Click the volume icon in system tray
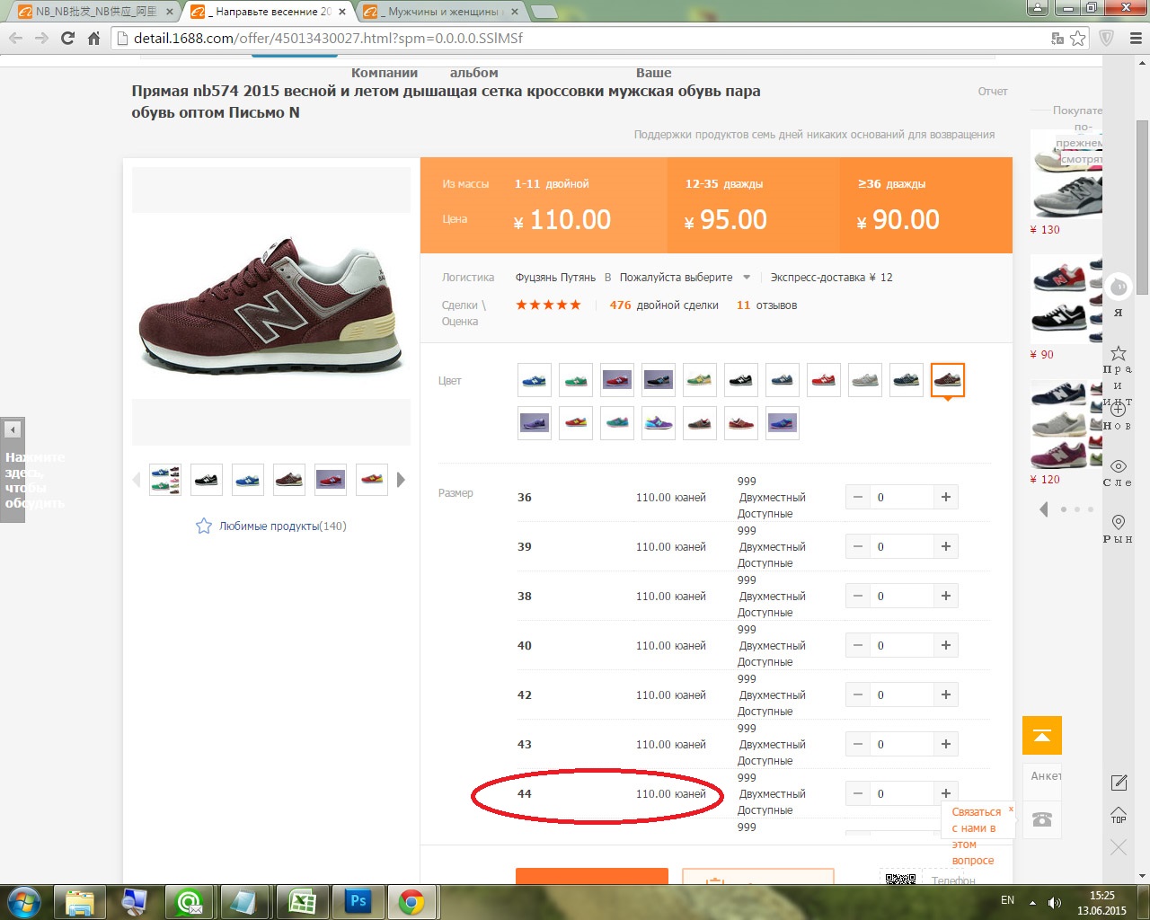Viewport: 1150px width, 920px height. tap(1055, 902)
